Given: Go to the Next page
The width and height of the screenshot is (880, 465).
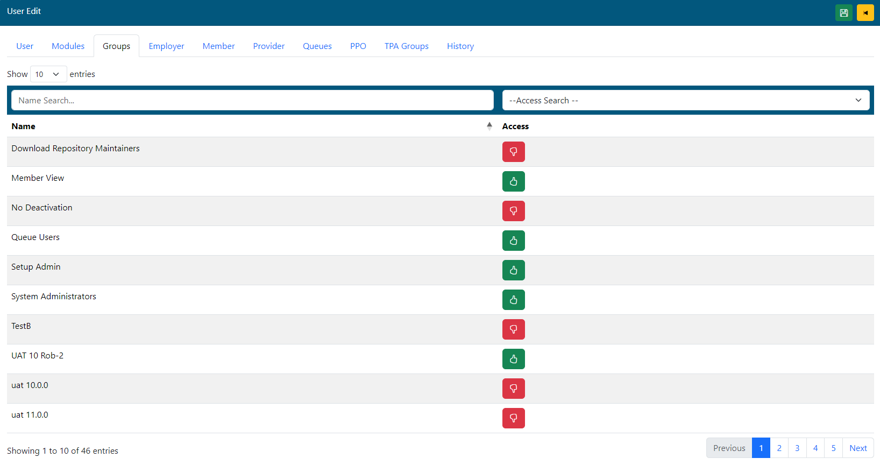Looking at the screenshot, I should coord(857,448).
